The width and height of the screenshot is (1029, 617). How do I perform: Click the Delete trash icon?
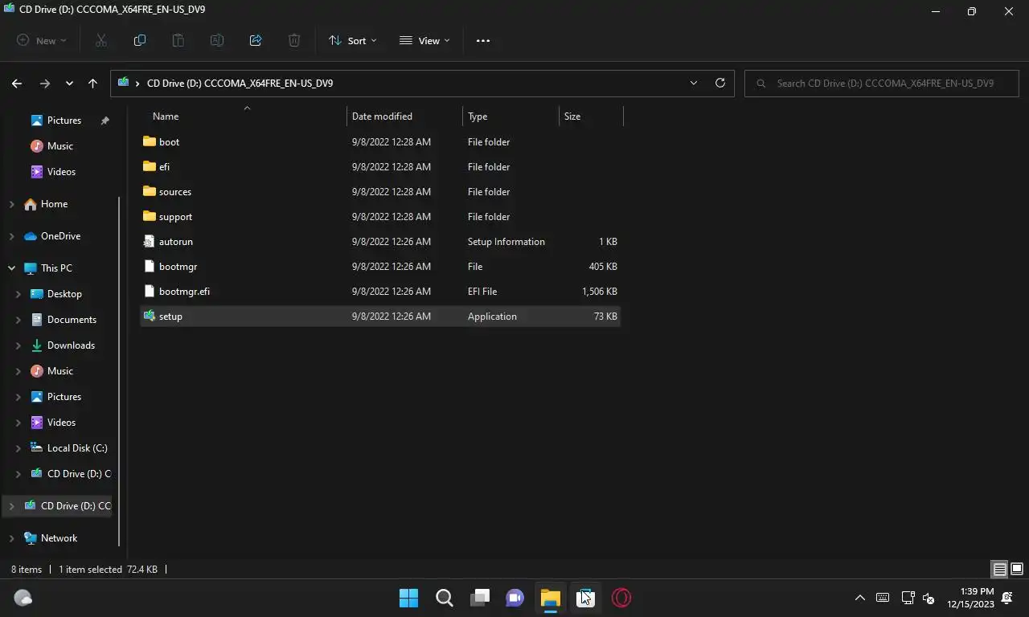pyautogui.click(x=294, y=40)
